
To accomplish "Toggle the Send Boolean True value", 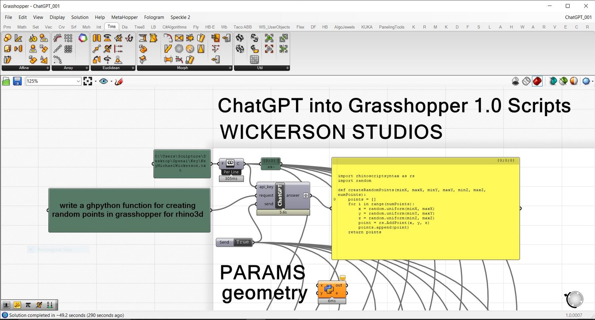I will (242, 242).
